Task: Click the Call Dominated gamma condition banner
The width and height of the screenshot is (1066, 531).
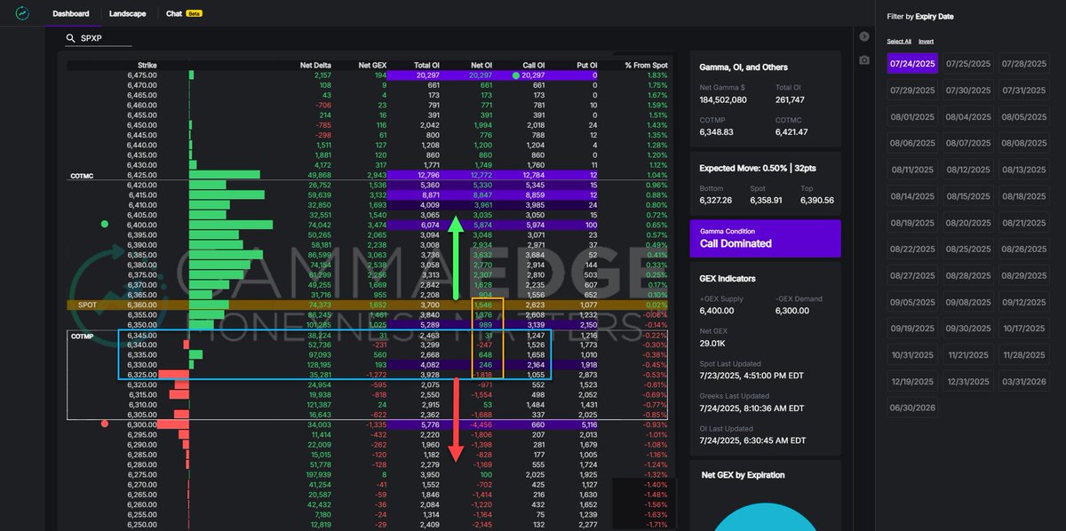Action: (x=765, y=239)
